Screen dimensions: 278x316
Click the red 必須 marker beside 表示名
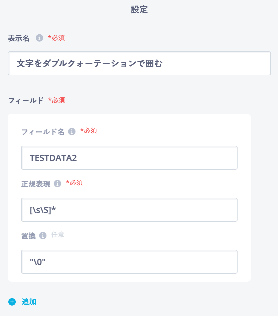click(x=56, y=38)
